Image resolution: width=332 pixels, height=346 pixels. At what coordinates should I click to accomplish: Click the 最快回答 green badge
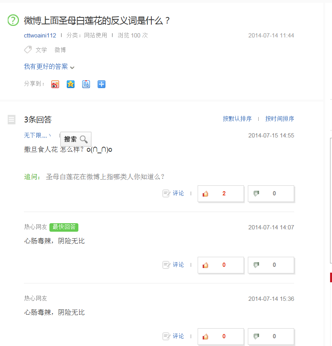[x=64, y=227]
